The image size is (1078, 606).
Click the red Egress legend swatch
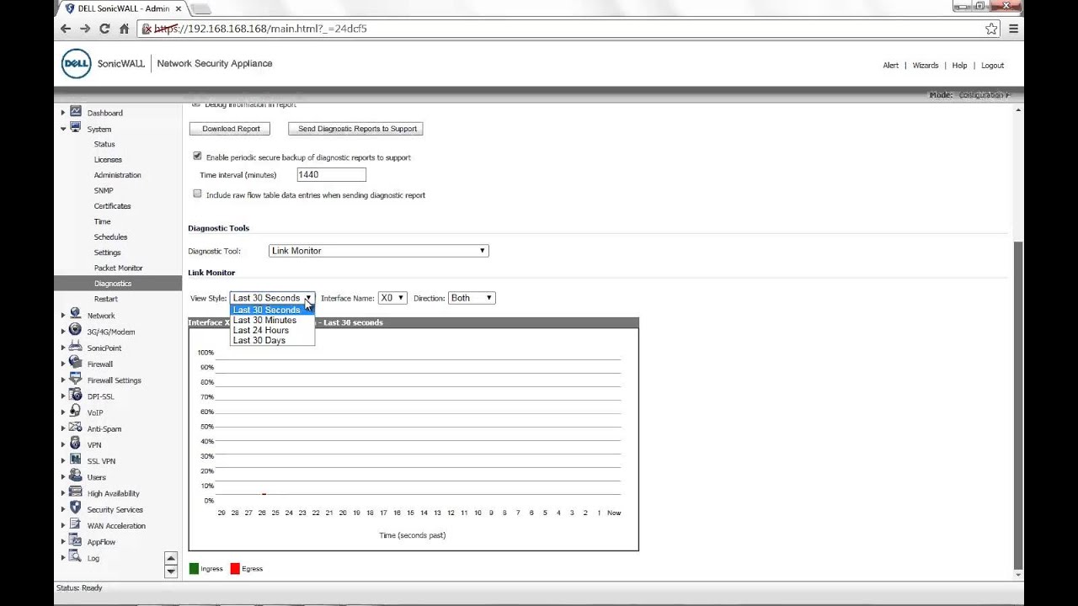(x=235, y=568)
